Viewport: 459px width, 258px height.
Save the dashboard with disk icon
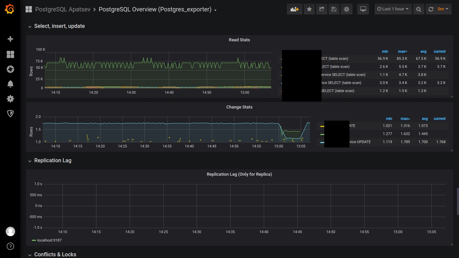[x=334, y=9]
